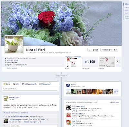Viewport: 129px width, 127px height.
Task: Open the 'Informazioni' link
Action: [12, 68]
